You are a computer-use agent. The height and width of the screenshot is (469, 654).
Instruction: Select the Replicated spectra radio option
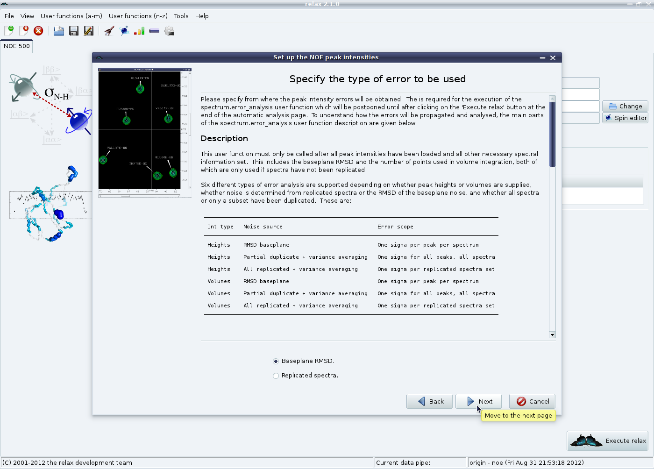pyautogui.click(x=276, y=376)
